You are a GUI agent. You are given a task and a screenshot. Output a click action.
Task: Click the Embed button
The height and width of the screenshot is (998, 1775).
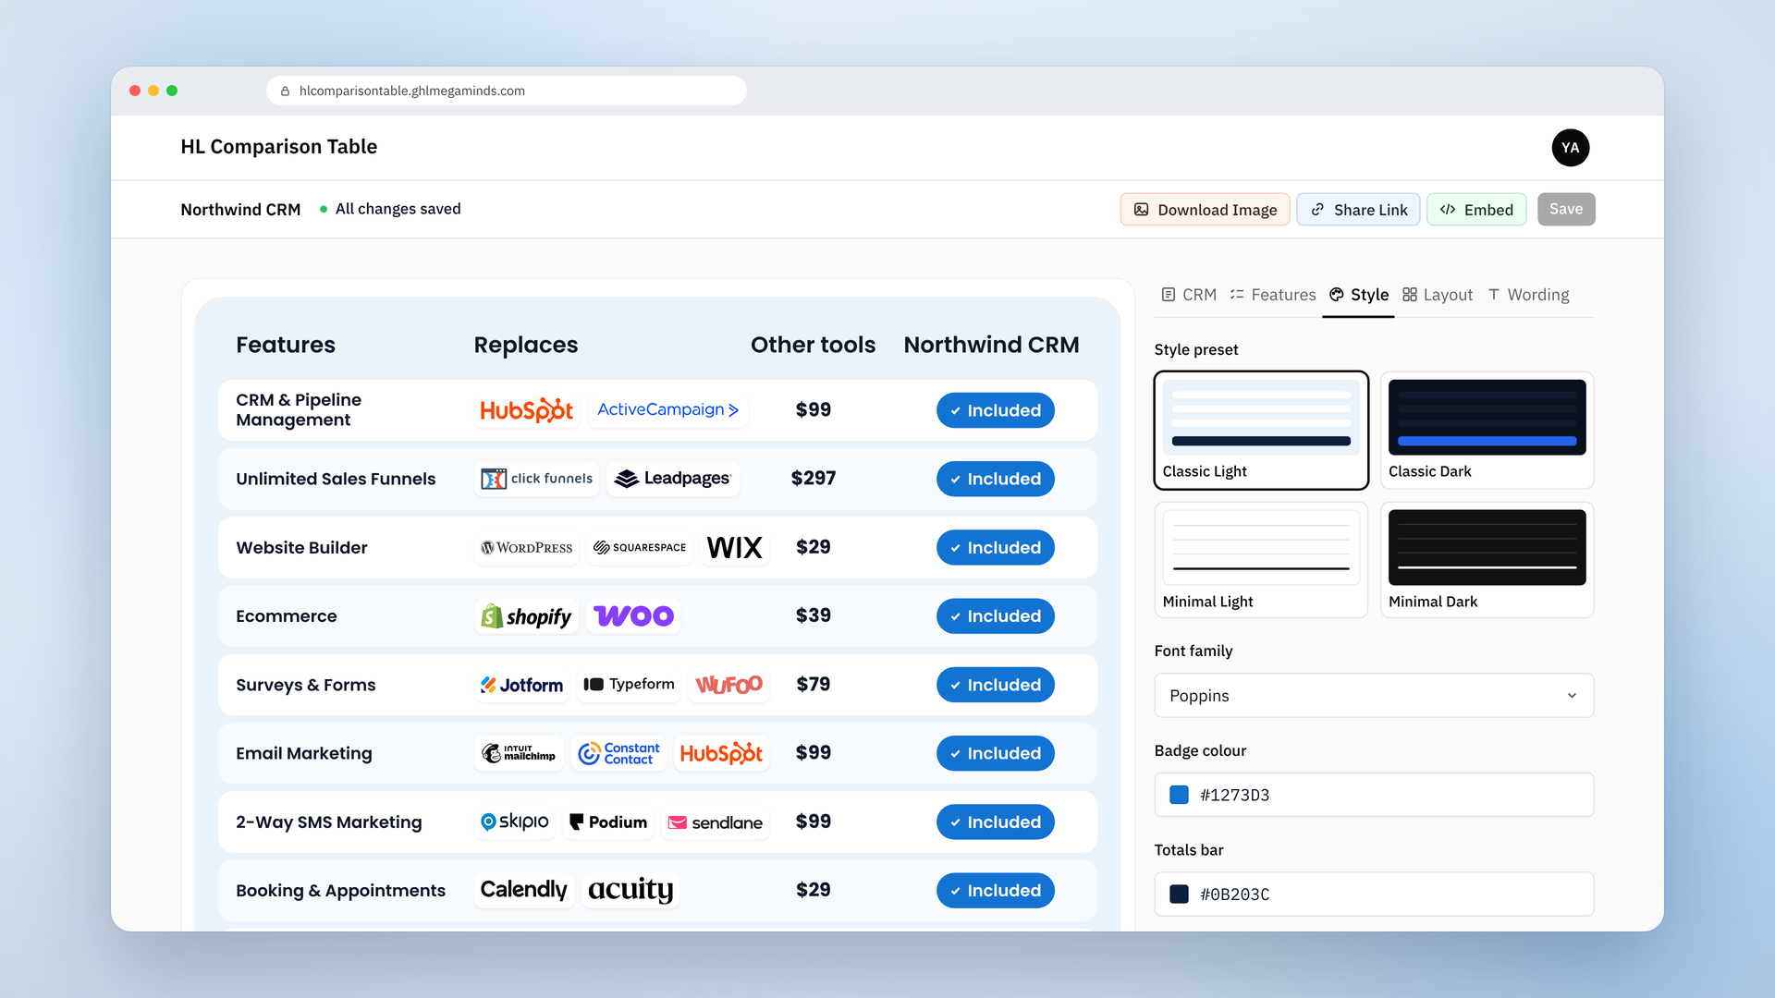coord(1476,210)
